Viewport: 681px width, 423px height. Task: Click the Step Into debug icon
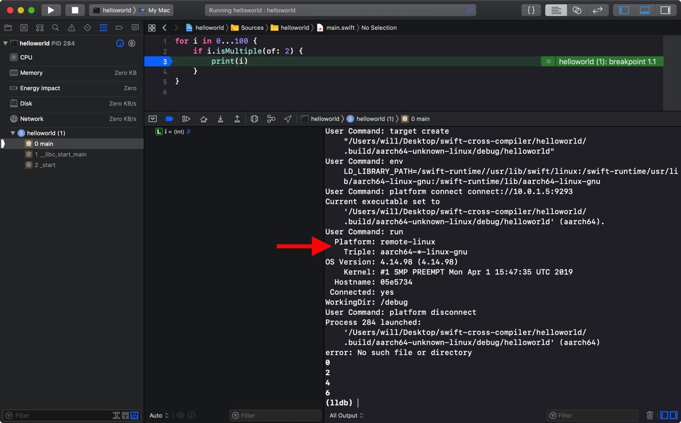coord(220,119)
